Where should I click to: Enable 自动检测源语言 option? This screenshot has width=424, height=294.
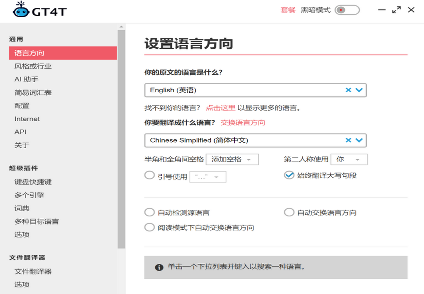(150, 212)
